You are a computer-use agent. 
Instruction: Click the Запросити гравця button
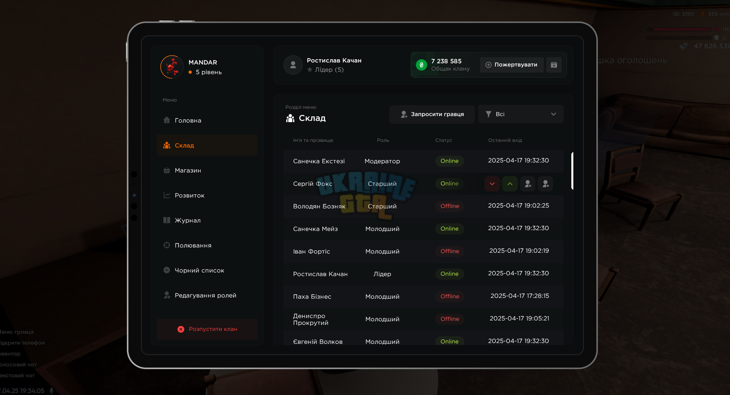click(x=432, y=114)
